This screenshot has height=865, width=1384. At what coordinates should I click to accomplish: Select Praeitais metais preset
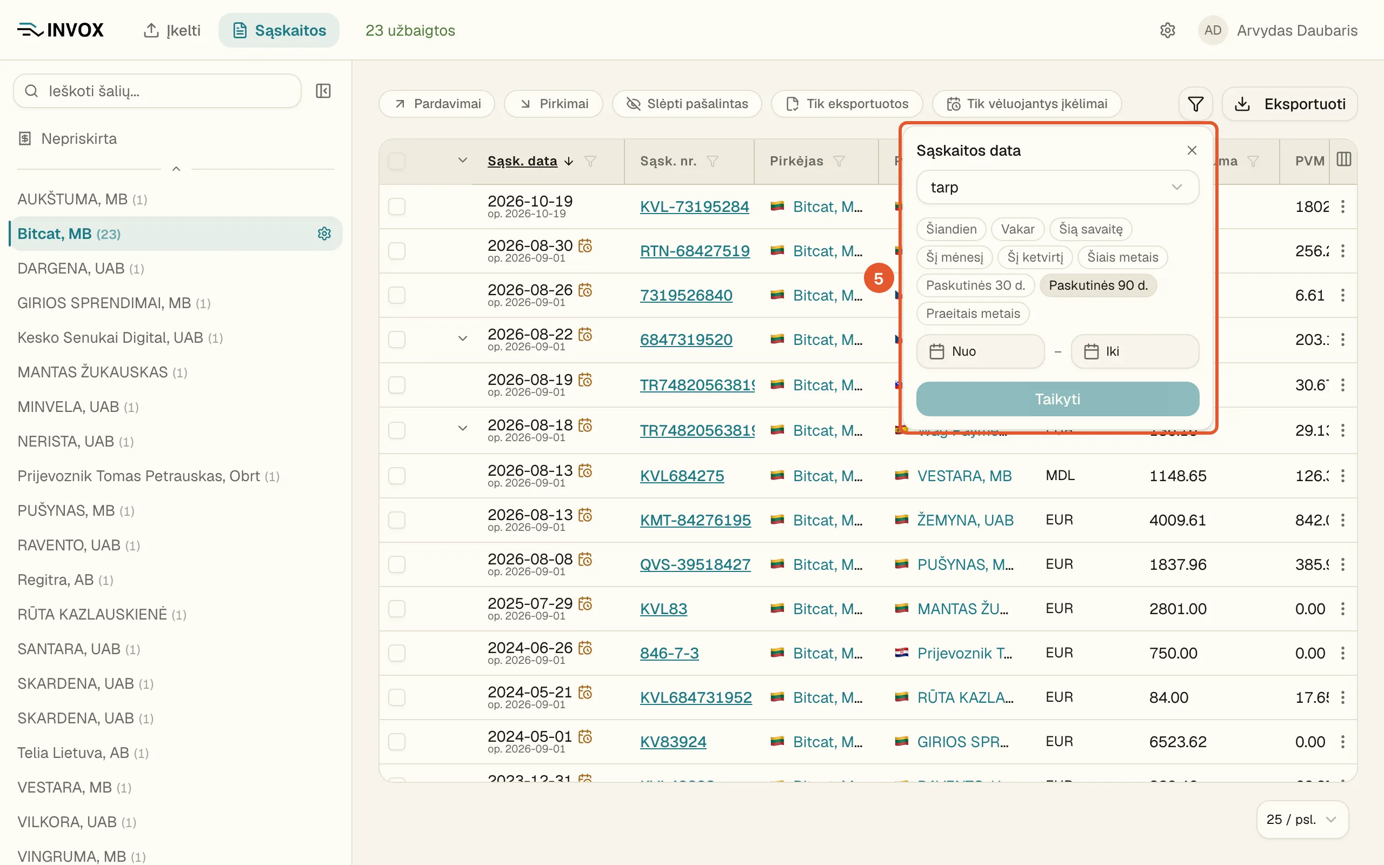(x=973, y=314)
